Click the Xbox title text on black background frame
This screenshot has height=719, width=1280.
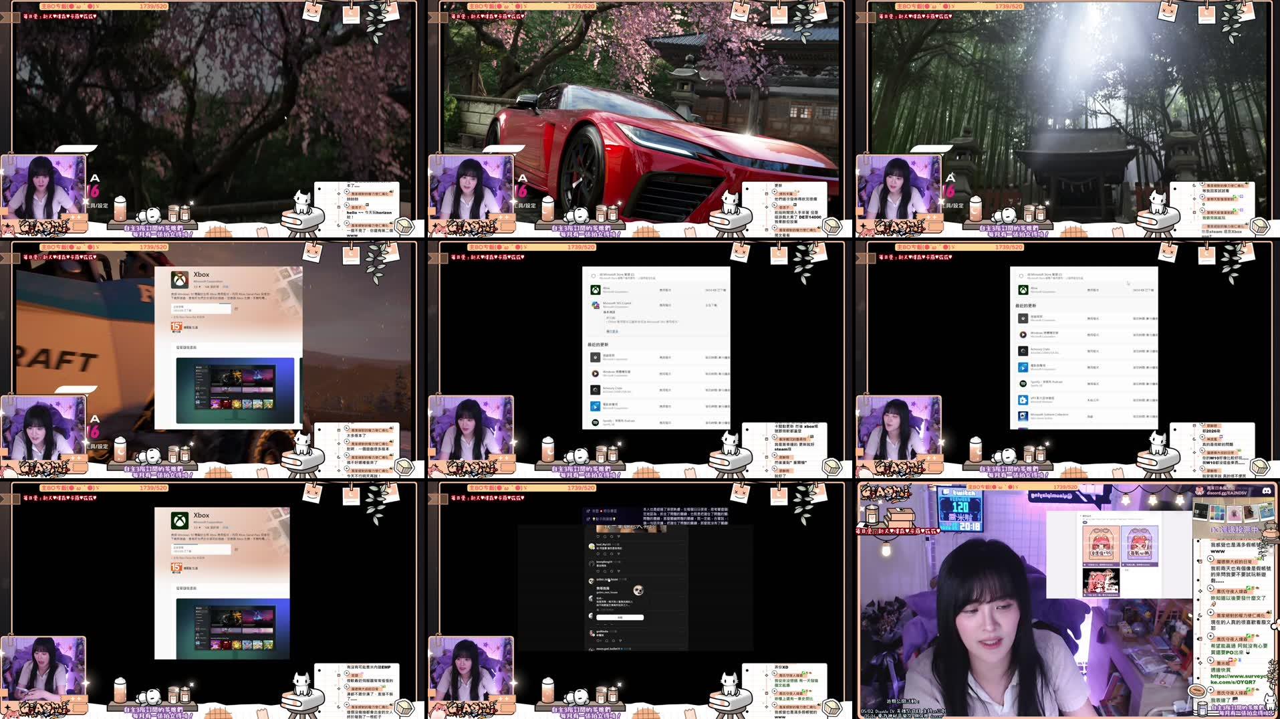click(x=201, y=515)
